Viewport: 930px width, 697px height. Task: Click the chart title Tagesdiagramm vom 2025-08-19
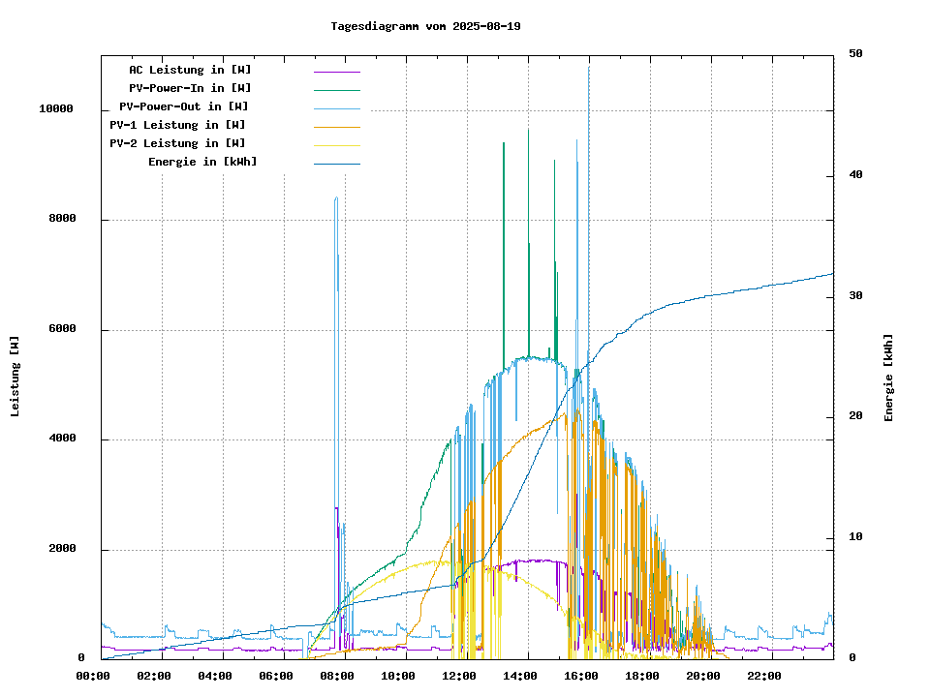(x=425, y=26)
